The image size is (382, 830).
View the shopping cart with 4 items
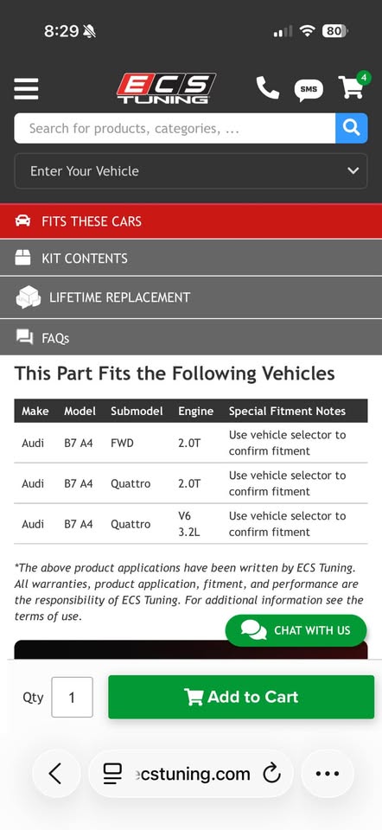(x=353, y=86)
